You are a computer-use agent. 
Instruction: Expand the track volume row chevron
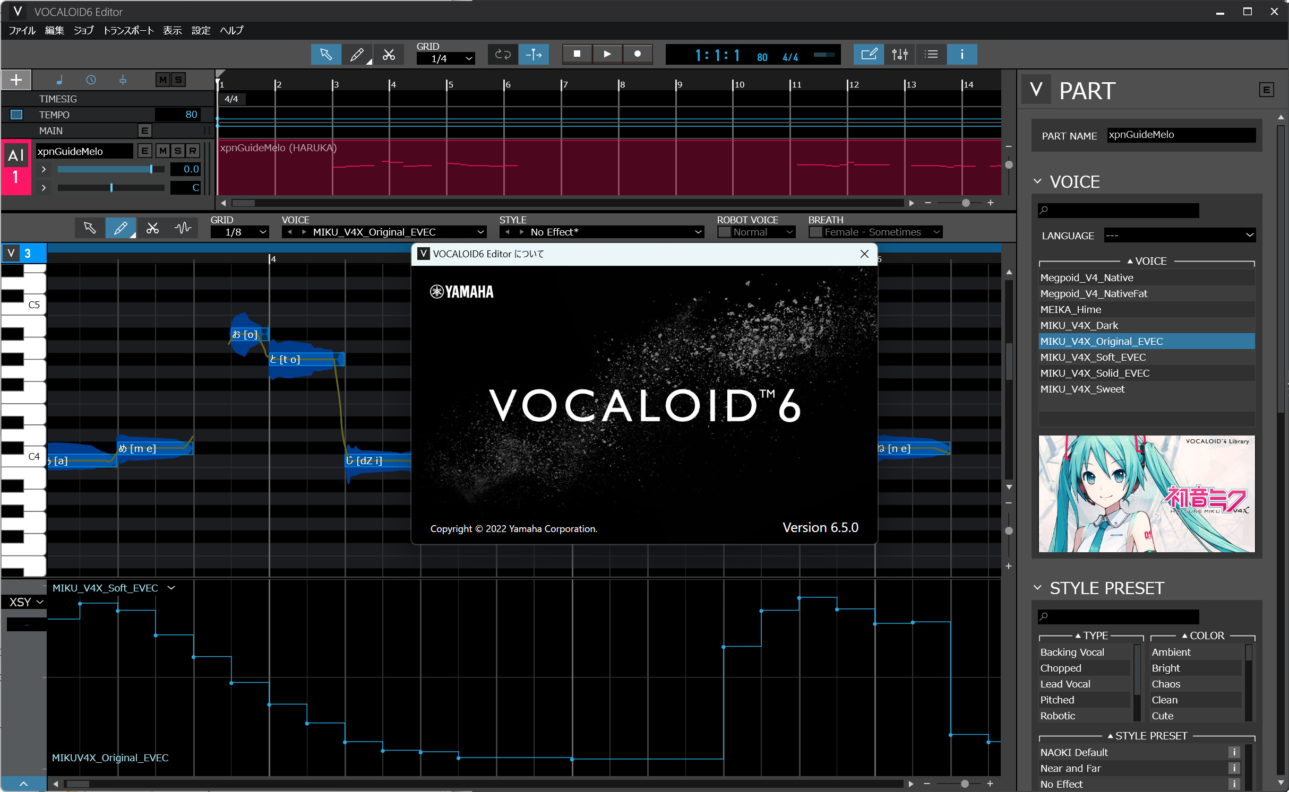coord(44,169)
